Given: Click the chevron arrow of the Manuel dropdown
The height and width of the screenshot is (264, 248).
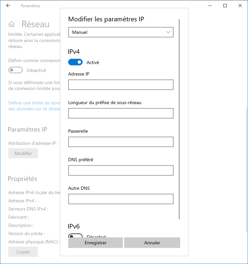Looking at the screenshot, I should tap(168, 32).
